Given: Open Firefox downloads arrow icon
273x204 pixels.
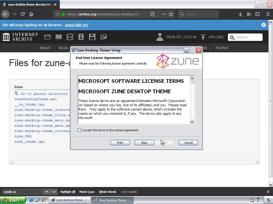Looking at the screenshot, I should pos(240,14).
